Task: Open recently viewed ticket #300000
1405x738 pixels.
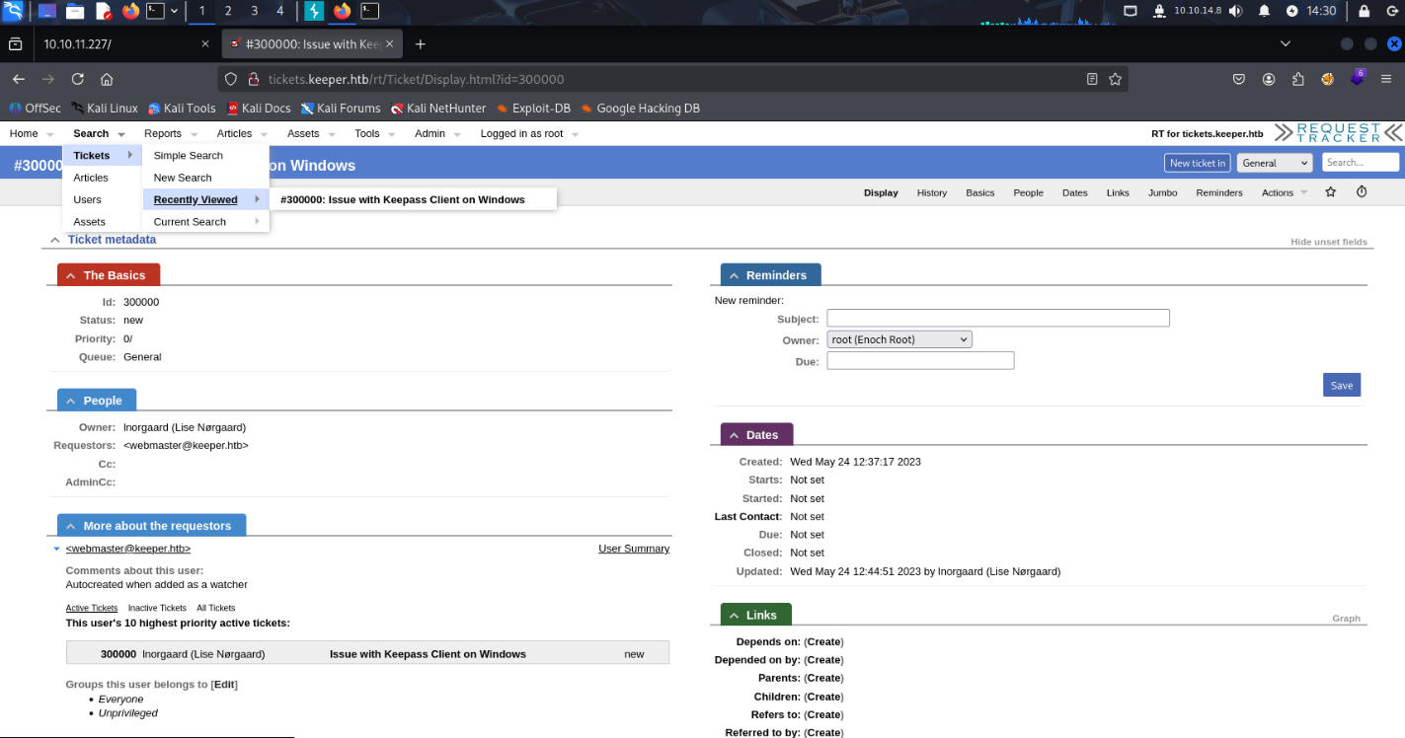Action: tap(403, 199)
